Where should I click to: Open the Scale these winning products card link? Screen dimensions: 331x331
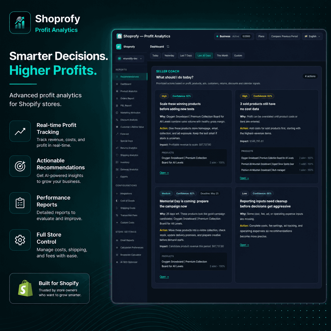[164, 173]
